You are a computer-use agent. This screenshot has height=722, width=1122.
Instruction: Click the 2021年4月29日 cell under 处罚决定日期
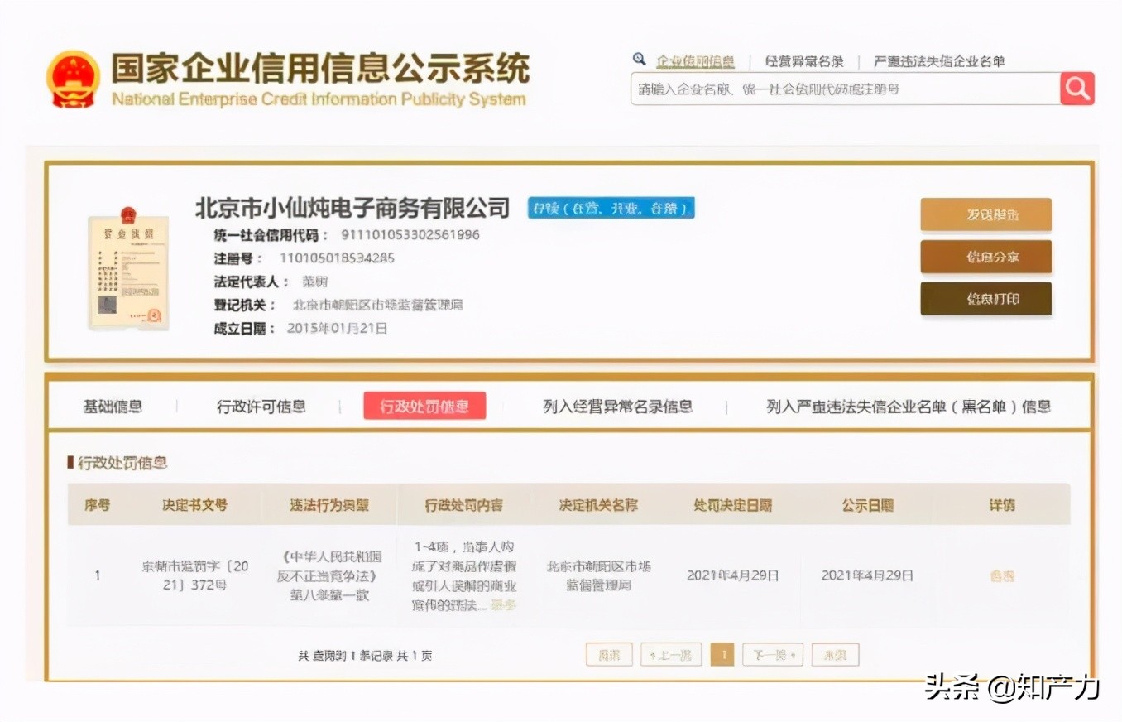click(733, 575)
